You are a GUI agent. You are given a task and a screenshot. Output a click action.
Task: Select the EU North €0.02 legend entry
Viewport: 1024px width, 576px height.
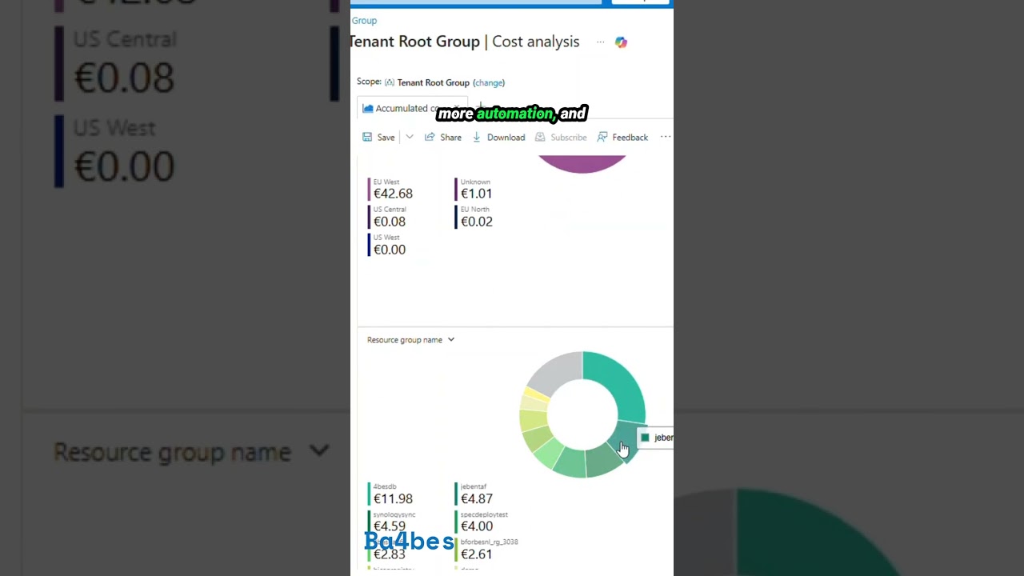(475, 218)
